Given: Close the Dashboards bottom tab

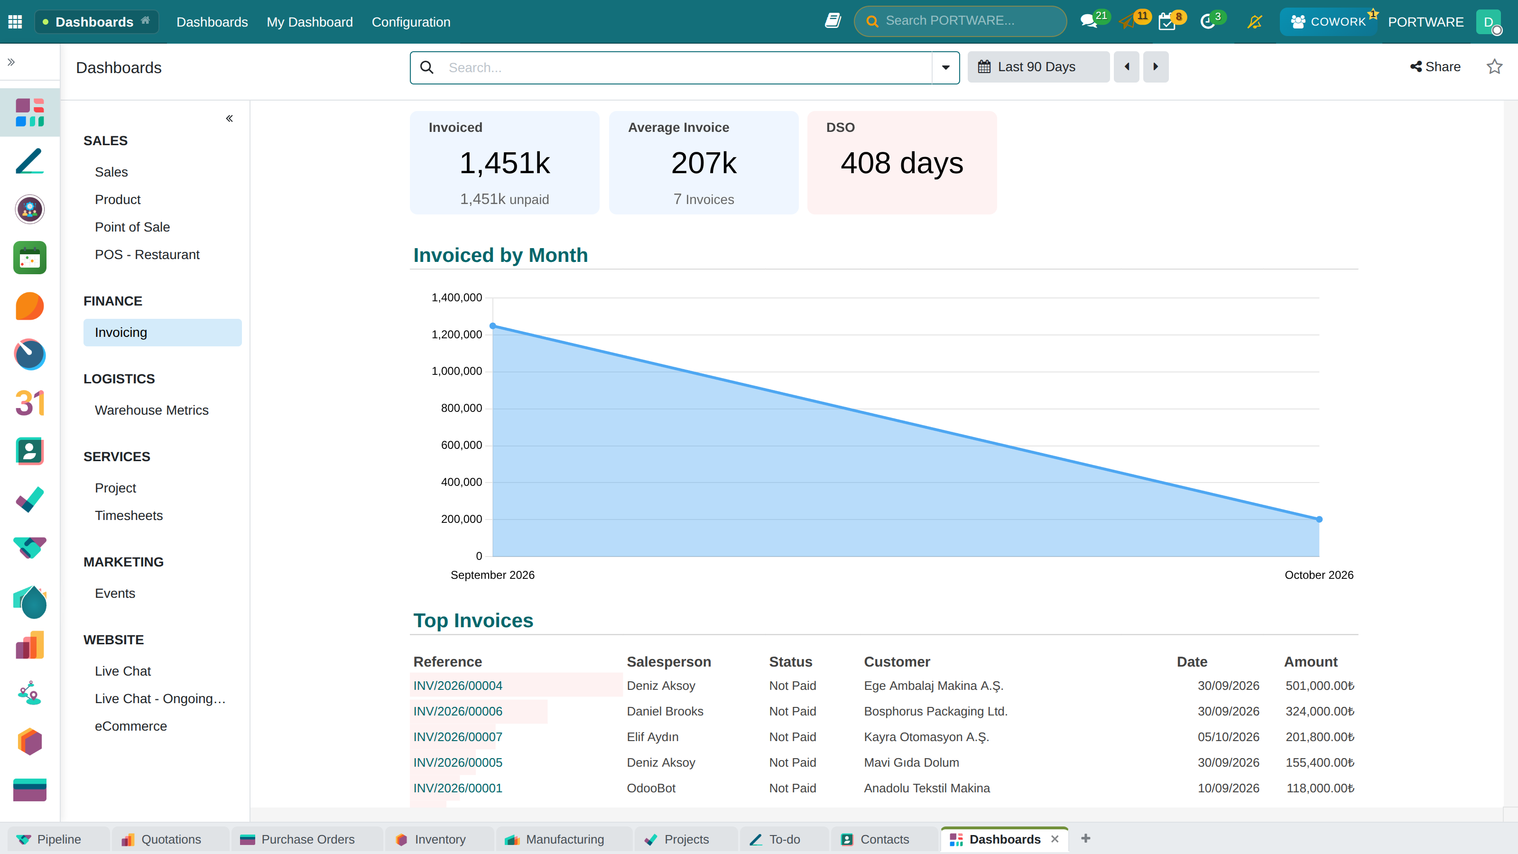Looking at the screenshot, I should pyautogui.click(x=1055, y=839).
